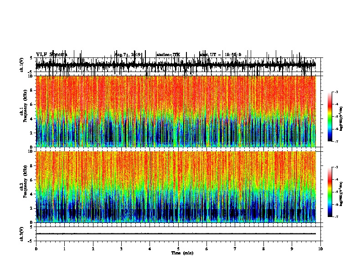Click the time axis tick label "4"
The width and height of the screenshot is (361, 279).
click(150, 249)
